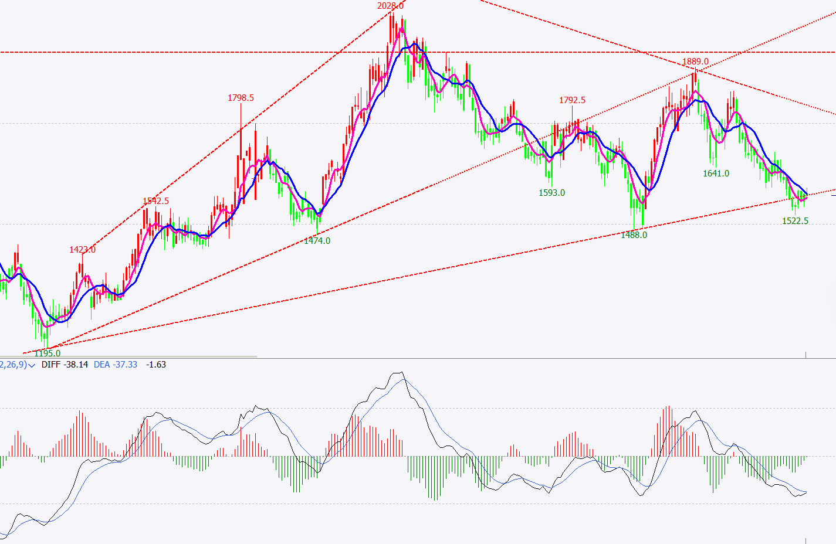Click the 1798.5 high price marker

pos(241,98)
